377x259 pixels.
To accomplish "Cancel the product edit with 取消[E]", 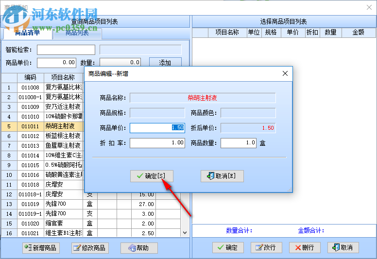I will (x=222, y=176).
